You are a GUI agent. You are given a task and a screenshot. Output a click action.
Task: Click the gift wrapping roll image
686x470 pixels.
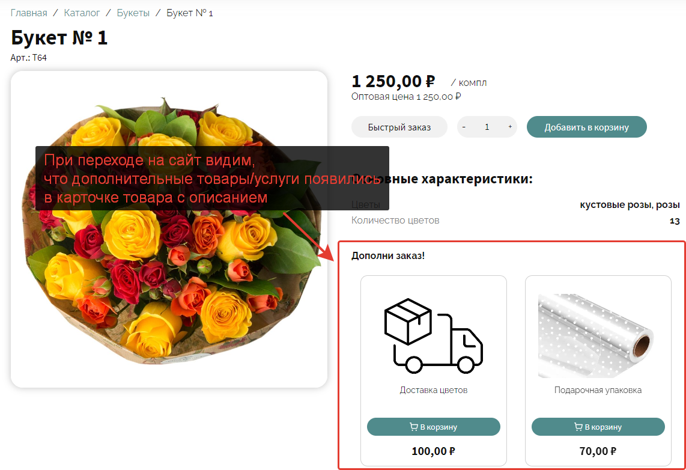[x=596, y=335]
